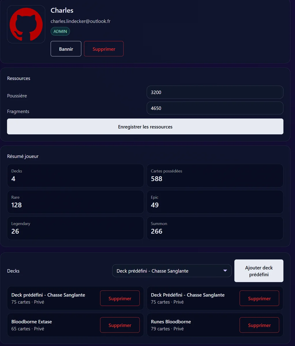
Task: Open the predefined deck dropdown
Action: pyautogui.click(x=172, y=271)
